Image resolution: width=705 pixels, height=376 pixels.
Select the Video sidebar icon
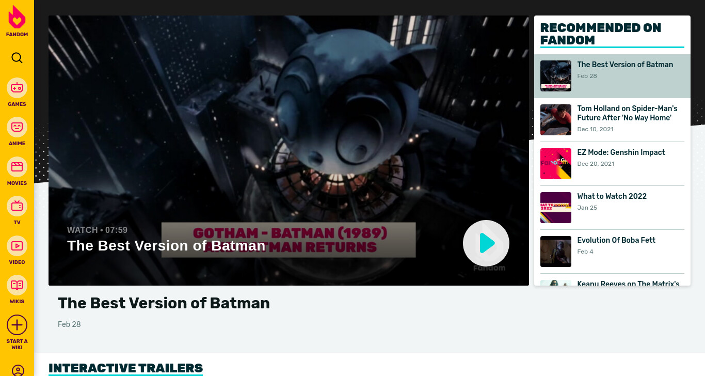pos(17,246)
